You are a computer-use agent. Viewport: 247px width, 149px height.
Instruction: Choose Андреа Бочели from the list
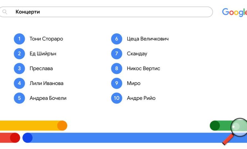pos(48,98)
